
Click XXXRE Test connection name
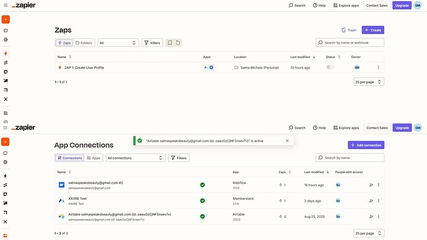click(x=77, y=199)
